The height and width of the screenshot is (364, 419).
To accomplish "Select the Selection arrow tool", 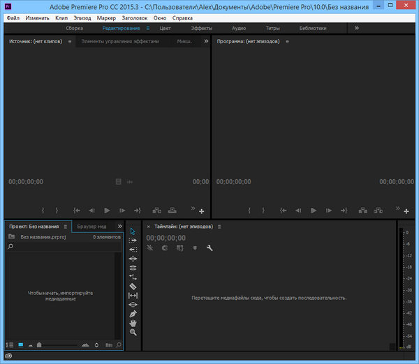I will pos(133,231).
